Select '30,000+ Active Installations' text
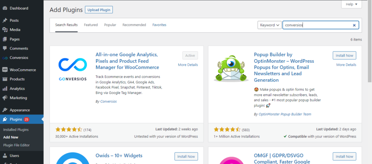The width and height of the screenshot is (372, 164). coord(77,136)
